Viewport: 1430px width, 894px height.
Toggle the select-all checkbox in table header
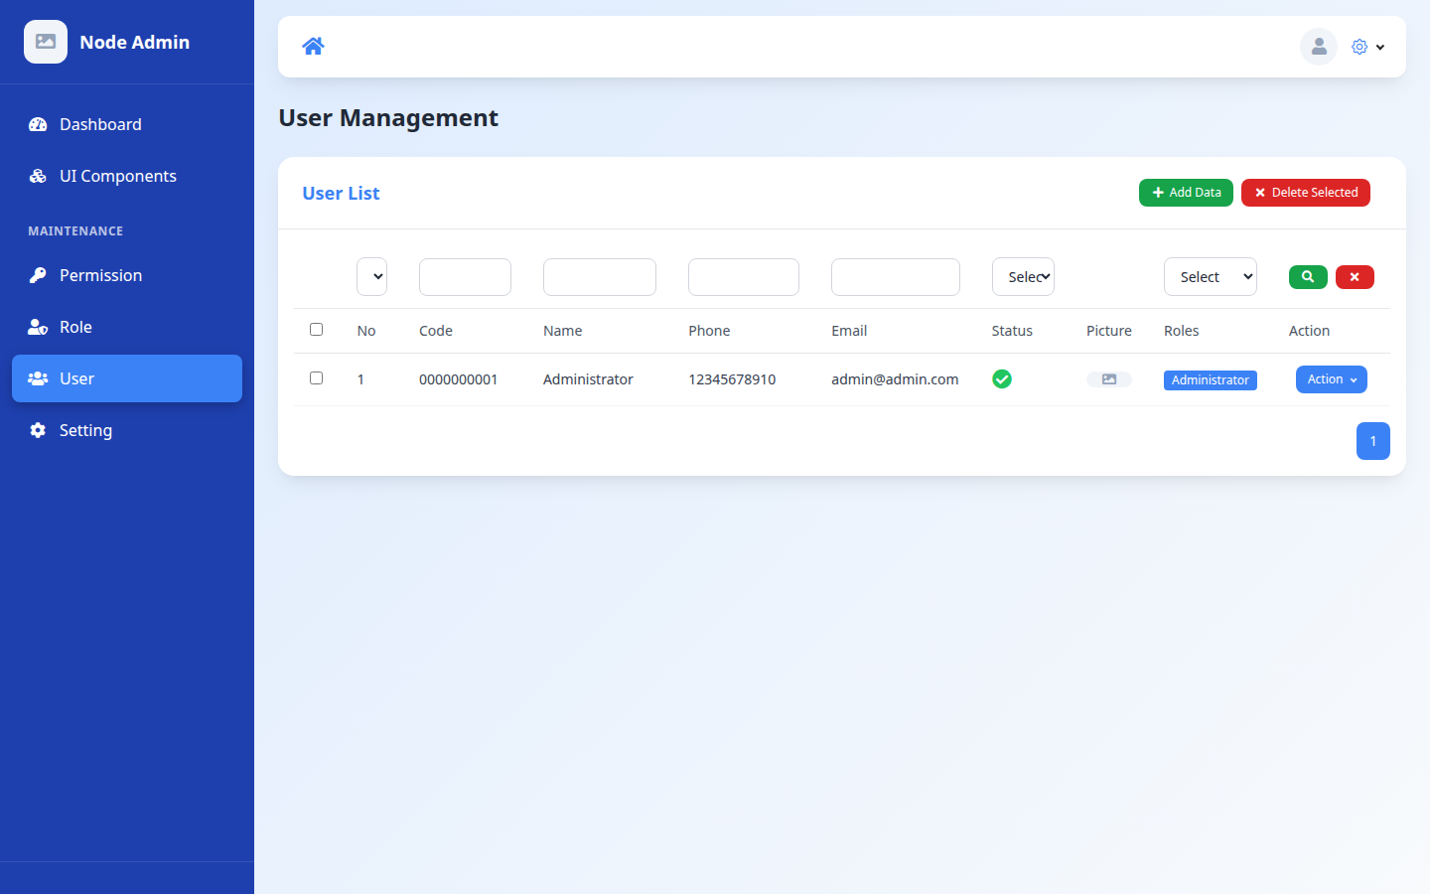316,330
